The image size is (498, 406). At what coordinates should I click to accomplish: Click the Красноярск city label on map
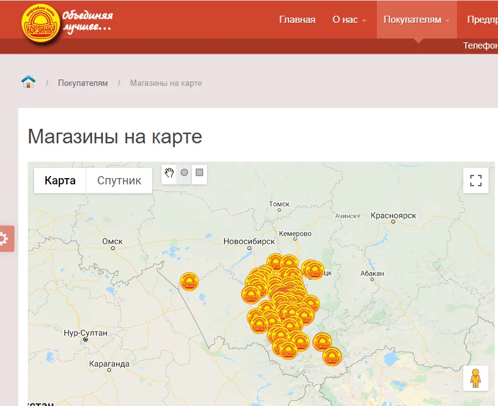pyautogui.click(x=393, y=215)
